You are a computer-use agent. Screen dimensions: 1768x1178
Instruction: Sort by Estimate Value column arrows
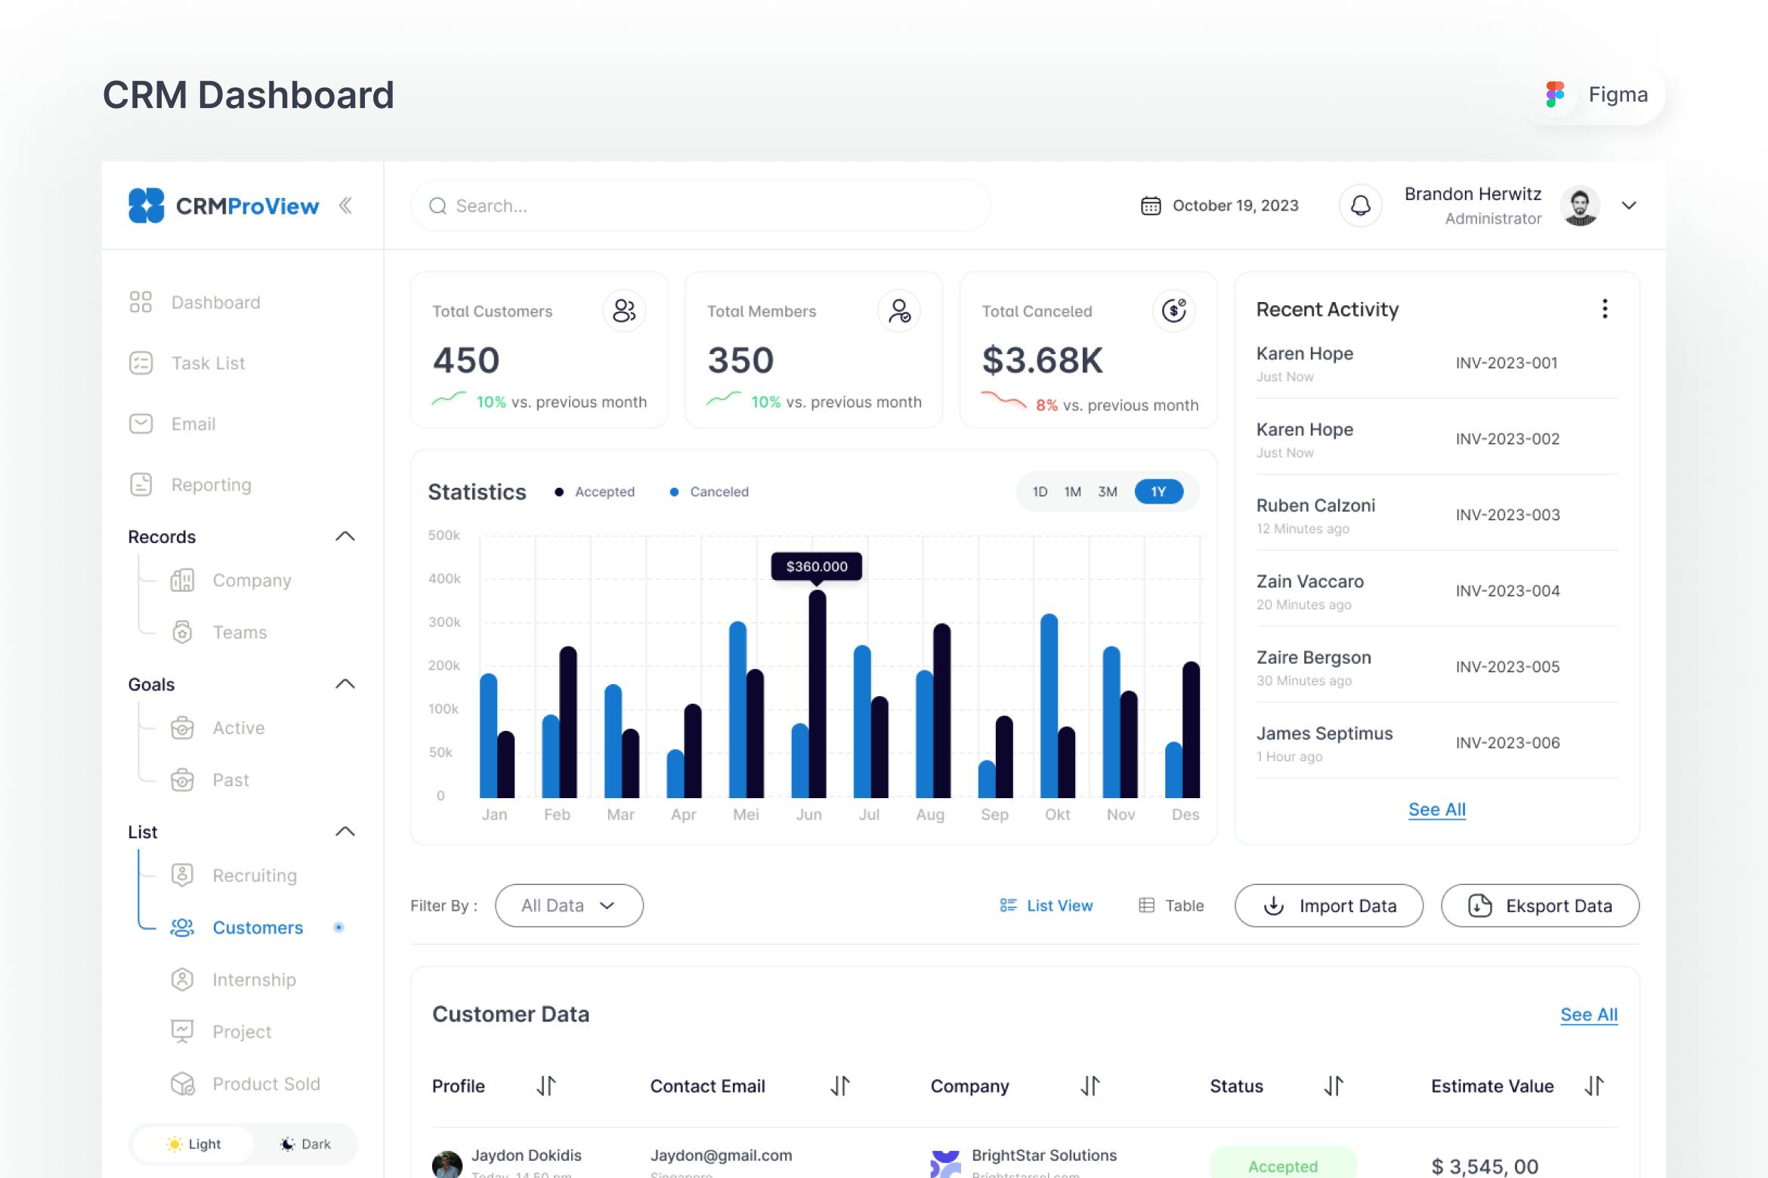[1594, 1086]
